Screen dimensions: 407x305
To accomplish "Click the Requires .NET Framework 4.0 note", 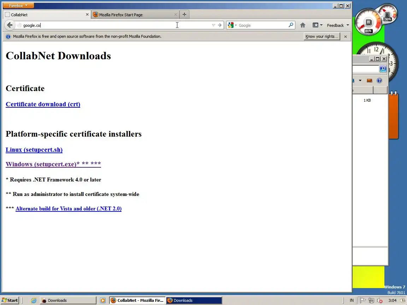I will 53,180.
